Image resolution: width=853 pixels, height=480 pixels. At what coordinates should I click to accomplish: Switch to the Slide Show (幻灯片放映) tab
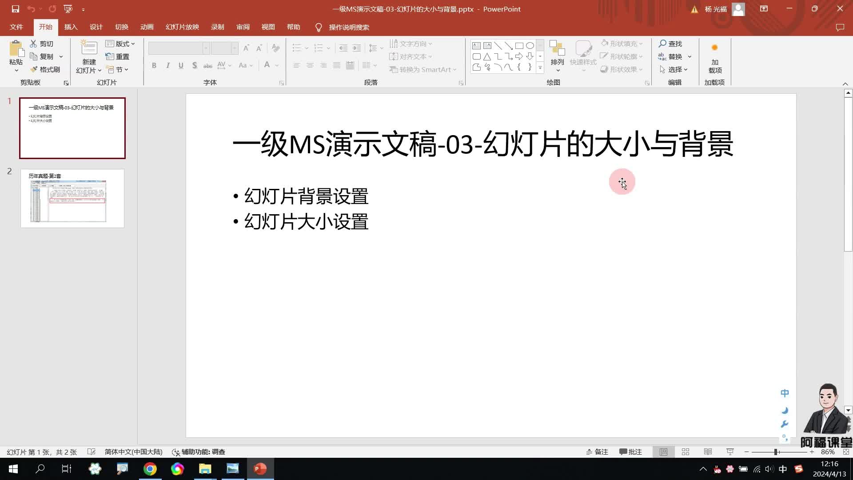(x=183, y=27)
